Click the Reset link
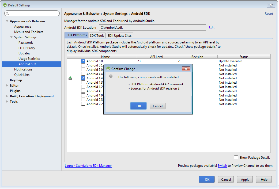 click(x=269, y=13)
